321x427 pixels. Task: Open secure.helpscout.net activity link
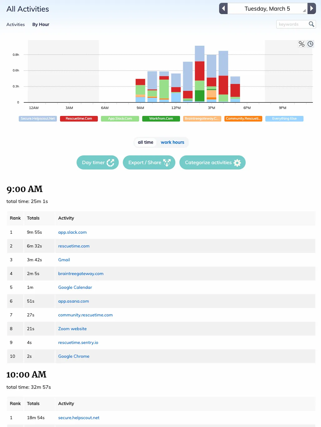coord(79,418)
